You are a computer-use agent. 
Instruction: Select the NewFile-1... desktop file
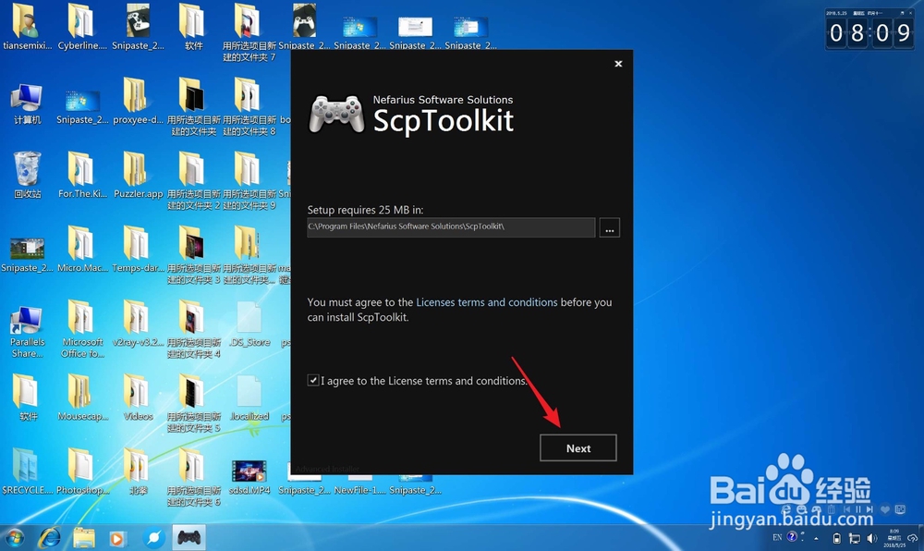pos(360,484)
